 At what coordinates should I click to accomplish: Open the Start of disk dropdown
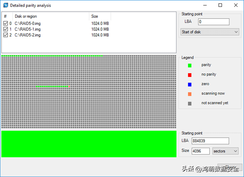tap(210, 32)
